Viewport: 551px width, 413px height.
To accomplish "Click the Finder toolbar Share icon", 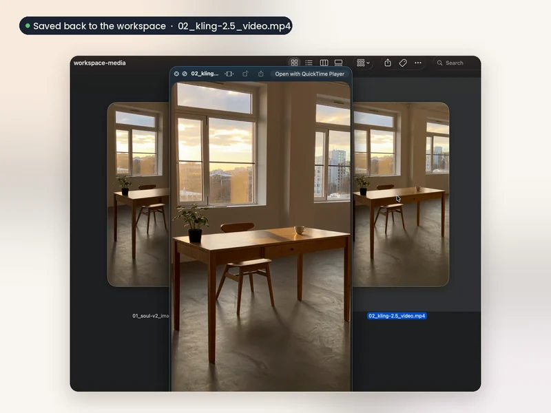I will tap(388, 63).
